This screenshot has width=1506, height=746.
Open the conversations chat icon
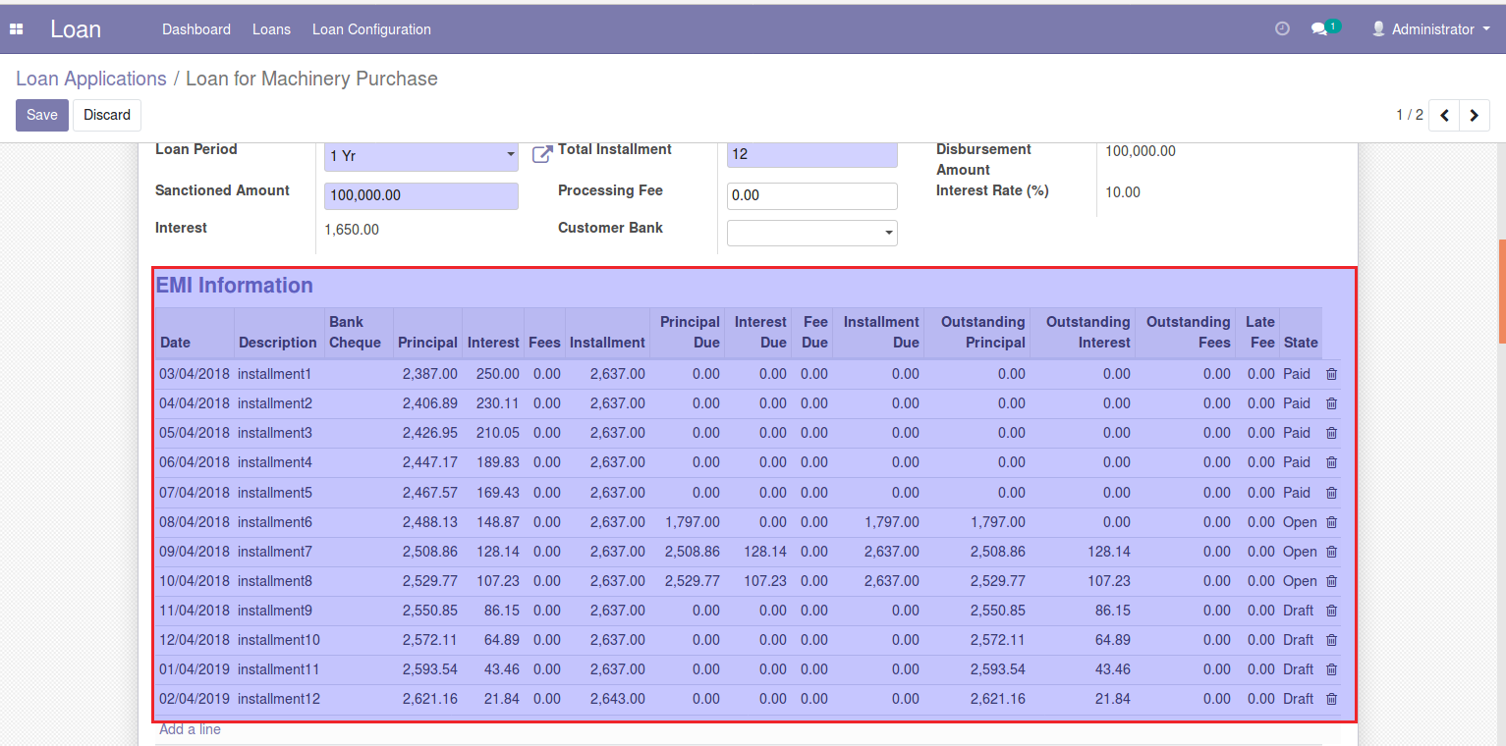pos(1319,29)
